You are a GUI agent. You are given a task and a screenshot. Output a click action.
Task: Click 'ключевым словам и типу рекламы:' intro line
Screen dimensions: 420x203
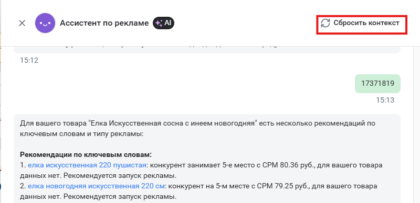[x=82, y=134]
